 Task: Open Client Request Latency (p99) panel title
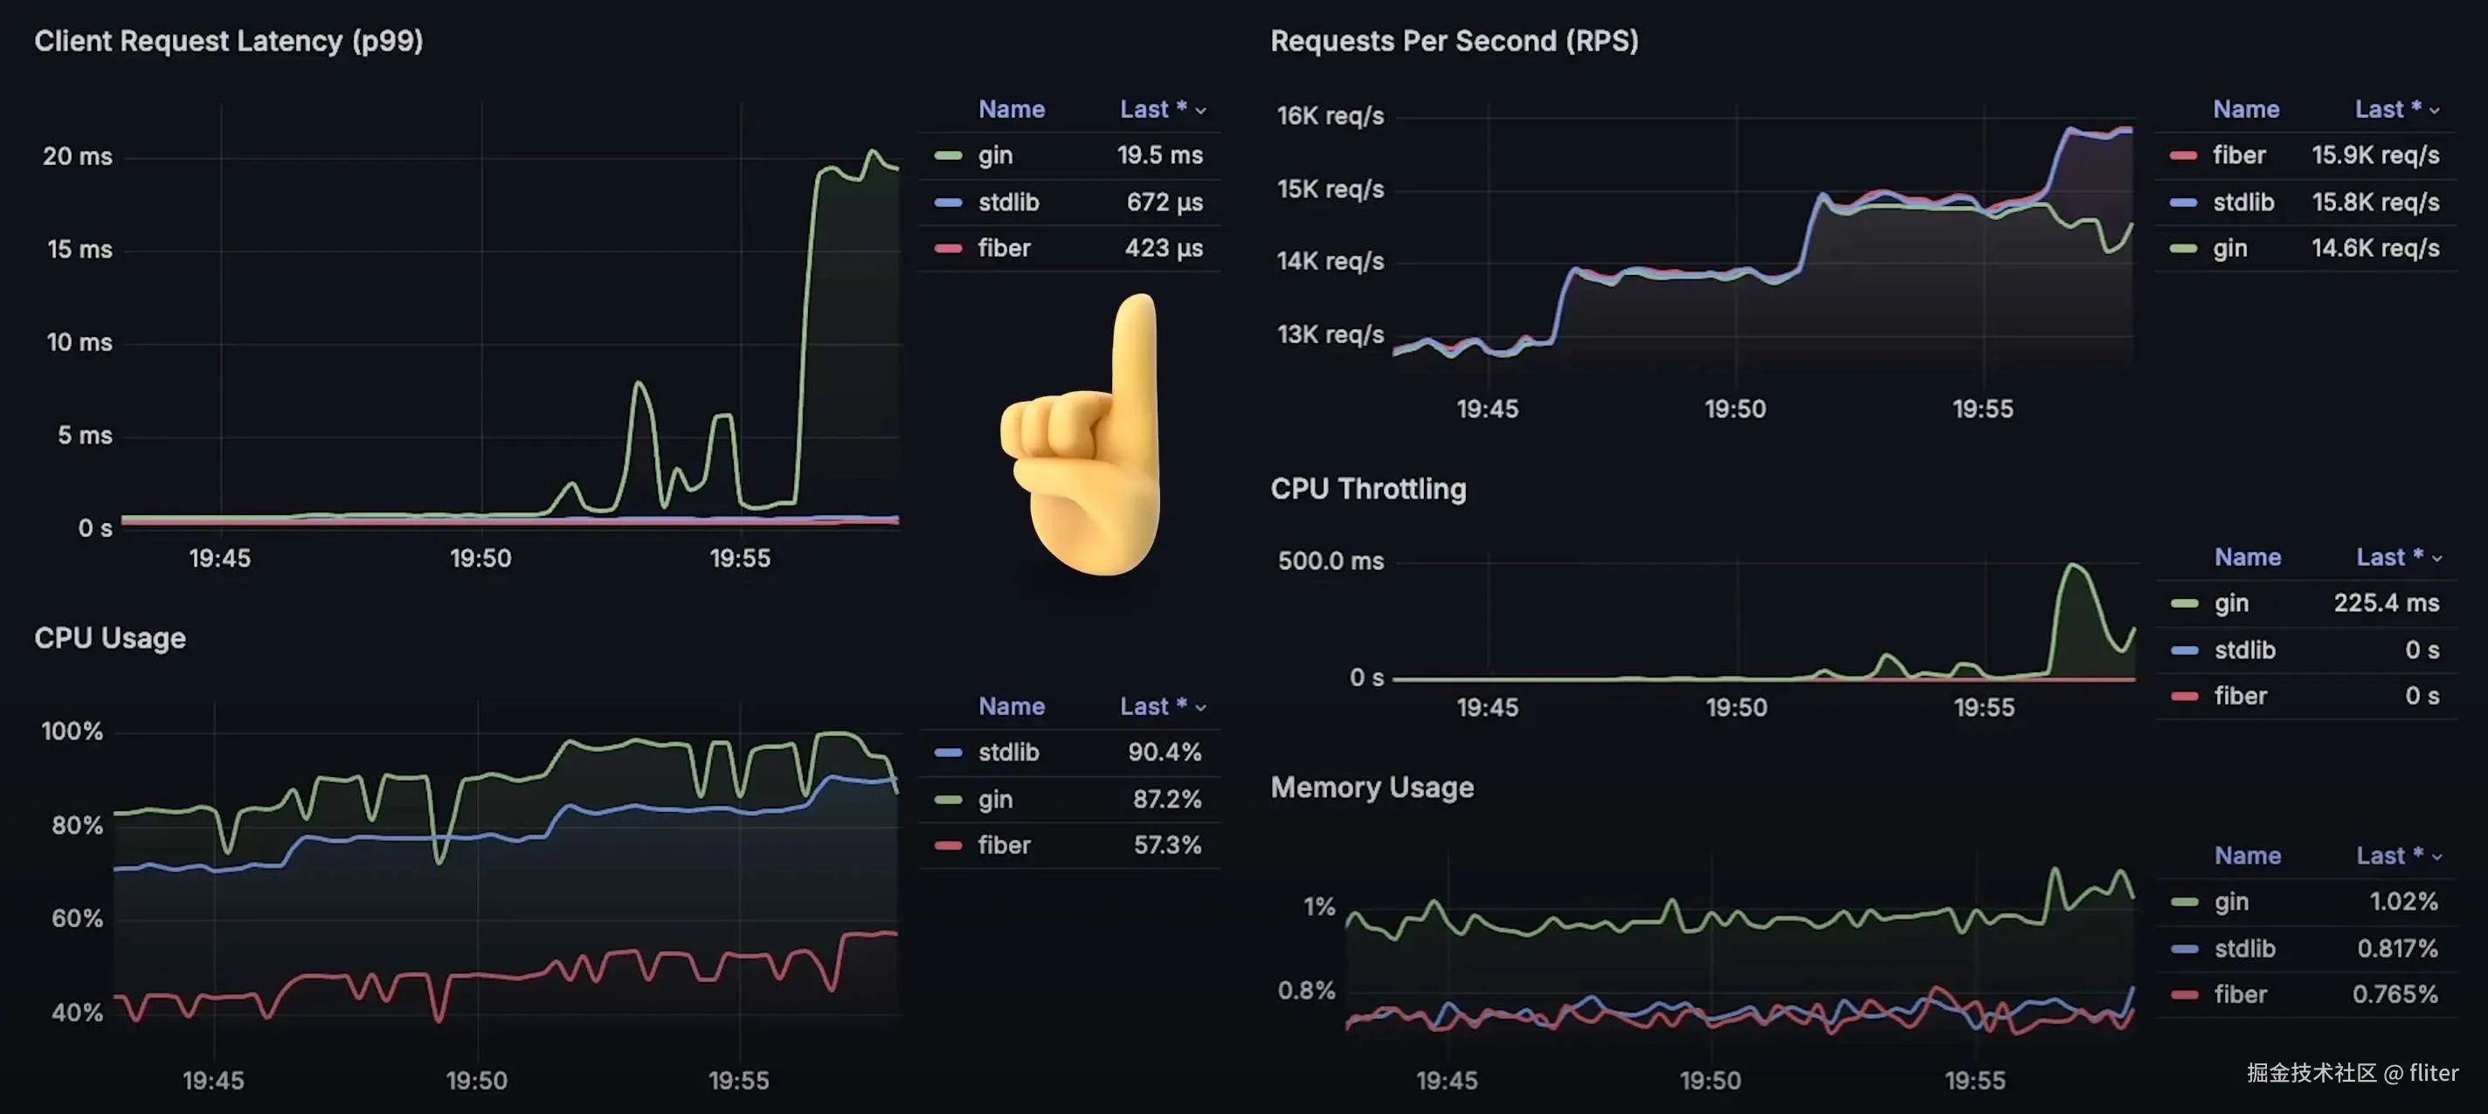pyautogui.click(x=228, y=40)
